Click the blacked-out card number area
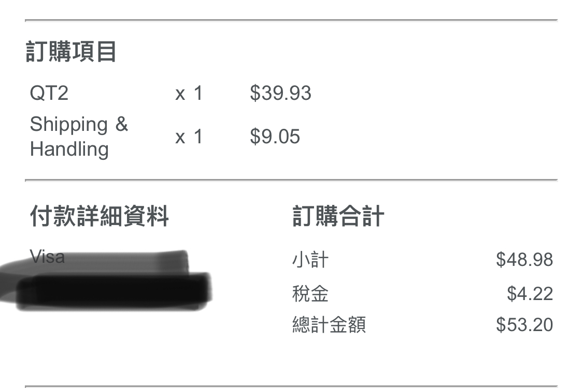The height and width of the screenshot is (388, 583). point(114,291)
